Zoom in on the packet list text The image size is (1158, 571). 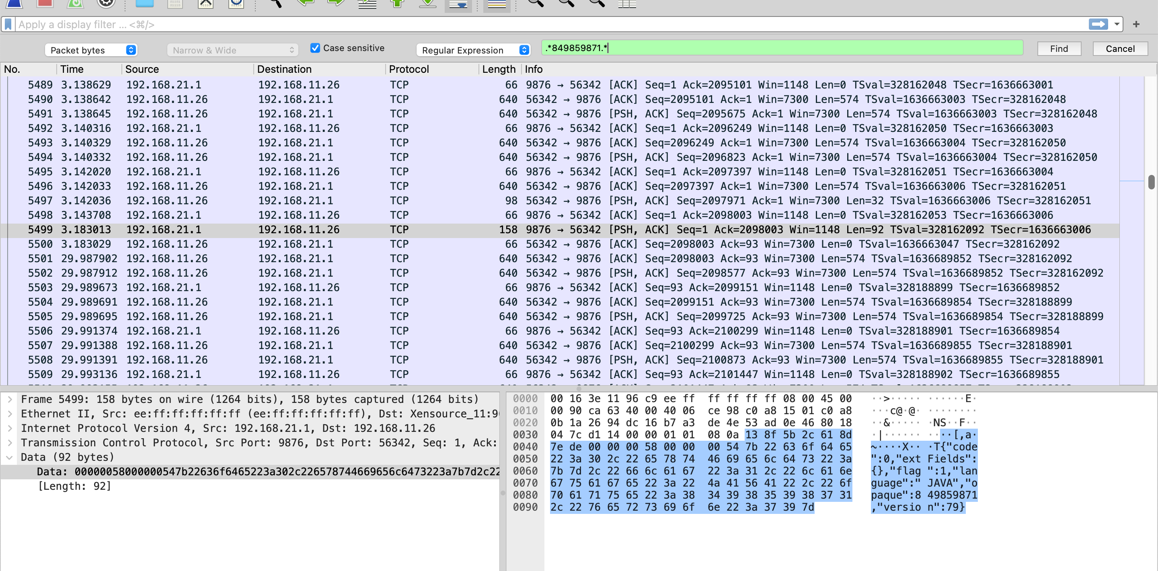pos(534,4)
